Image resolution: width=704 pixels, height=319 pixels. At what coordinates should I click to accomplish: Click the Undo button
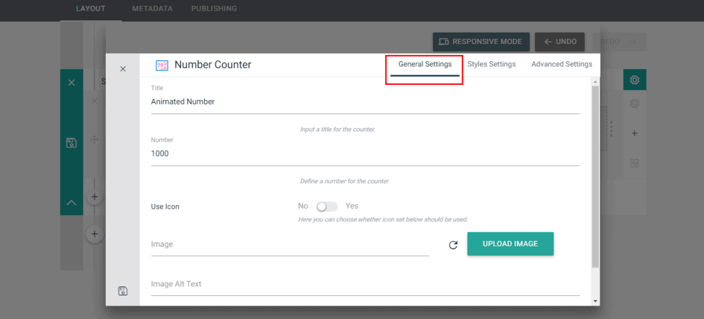559,41
